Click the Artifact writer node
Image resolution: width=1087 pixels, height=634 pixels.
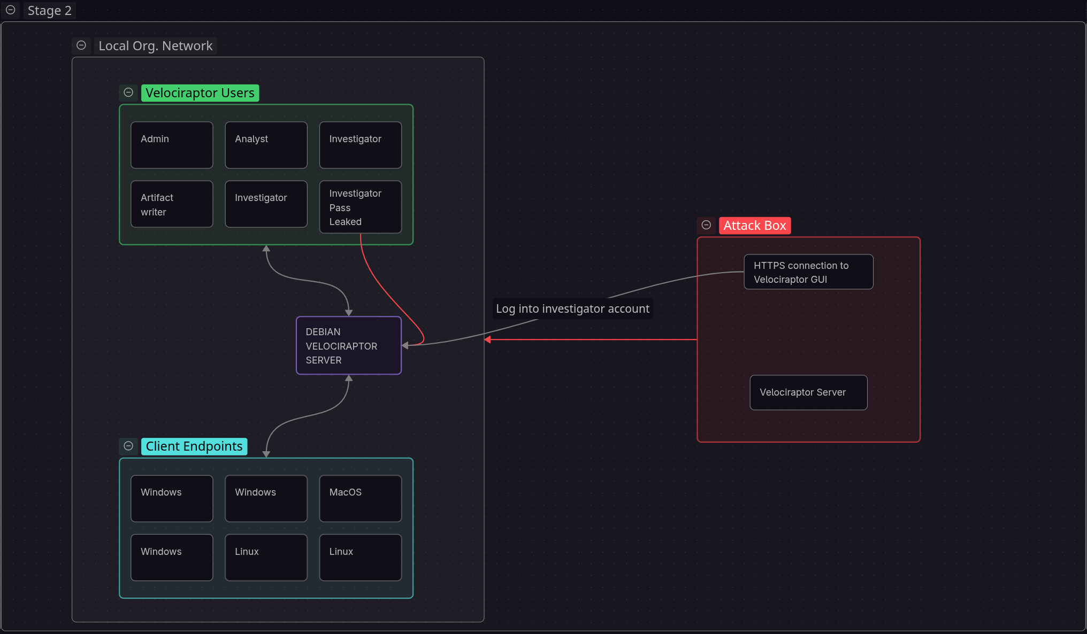pyautogui.click(x=172, y=204)
